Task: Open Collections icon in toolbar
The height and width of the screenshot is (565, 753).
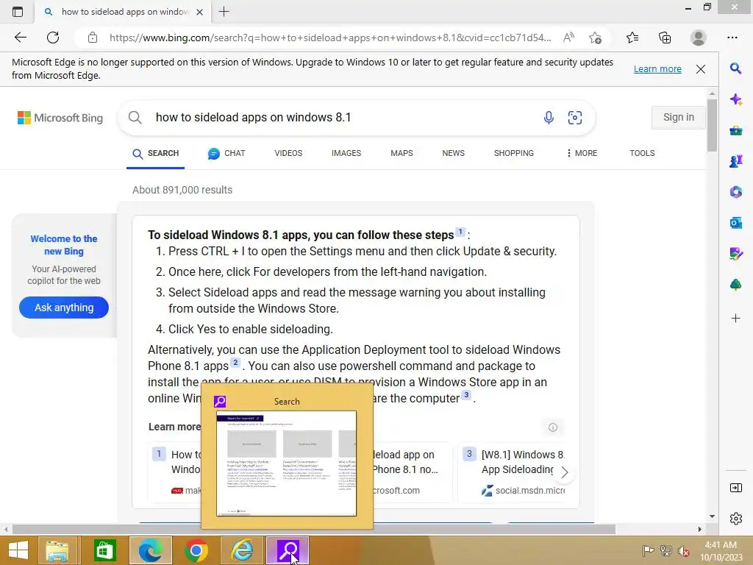Action: pyautogui.click(x=665, y=38)
